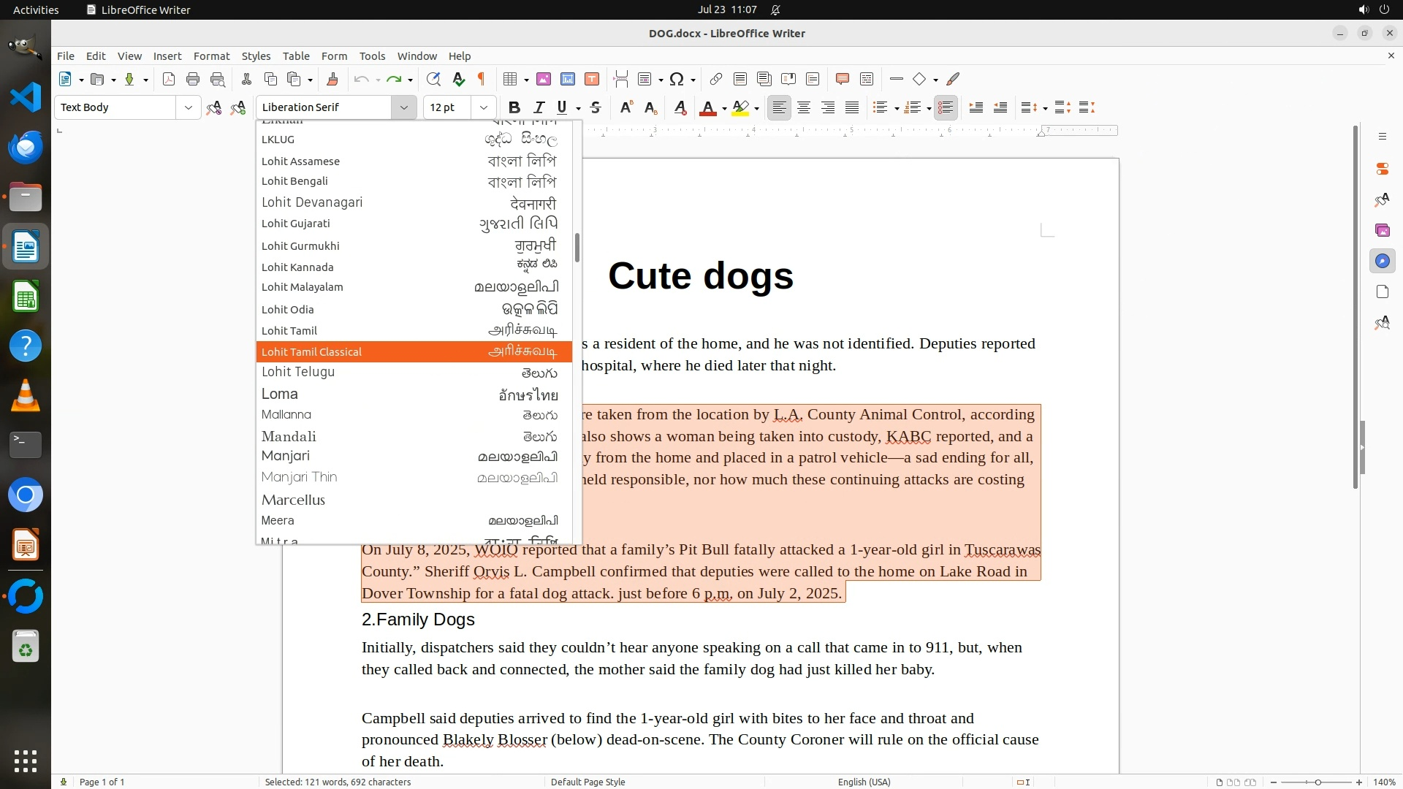Toggle Bold formatting
Screen dimensions: 1403x789
click(514, 108)
